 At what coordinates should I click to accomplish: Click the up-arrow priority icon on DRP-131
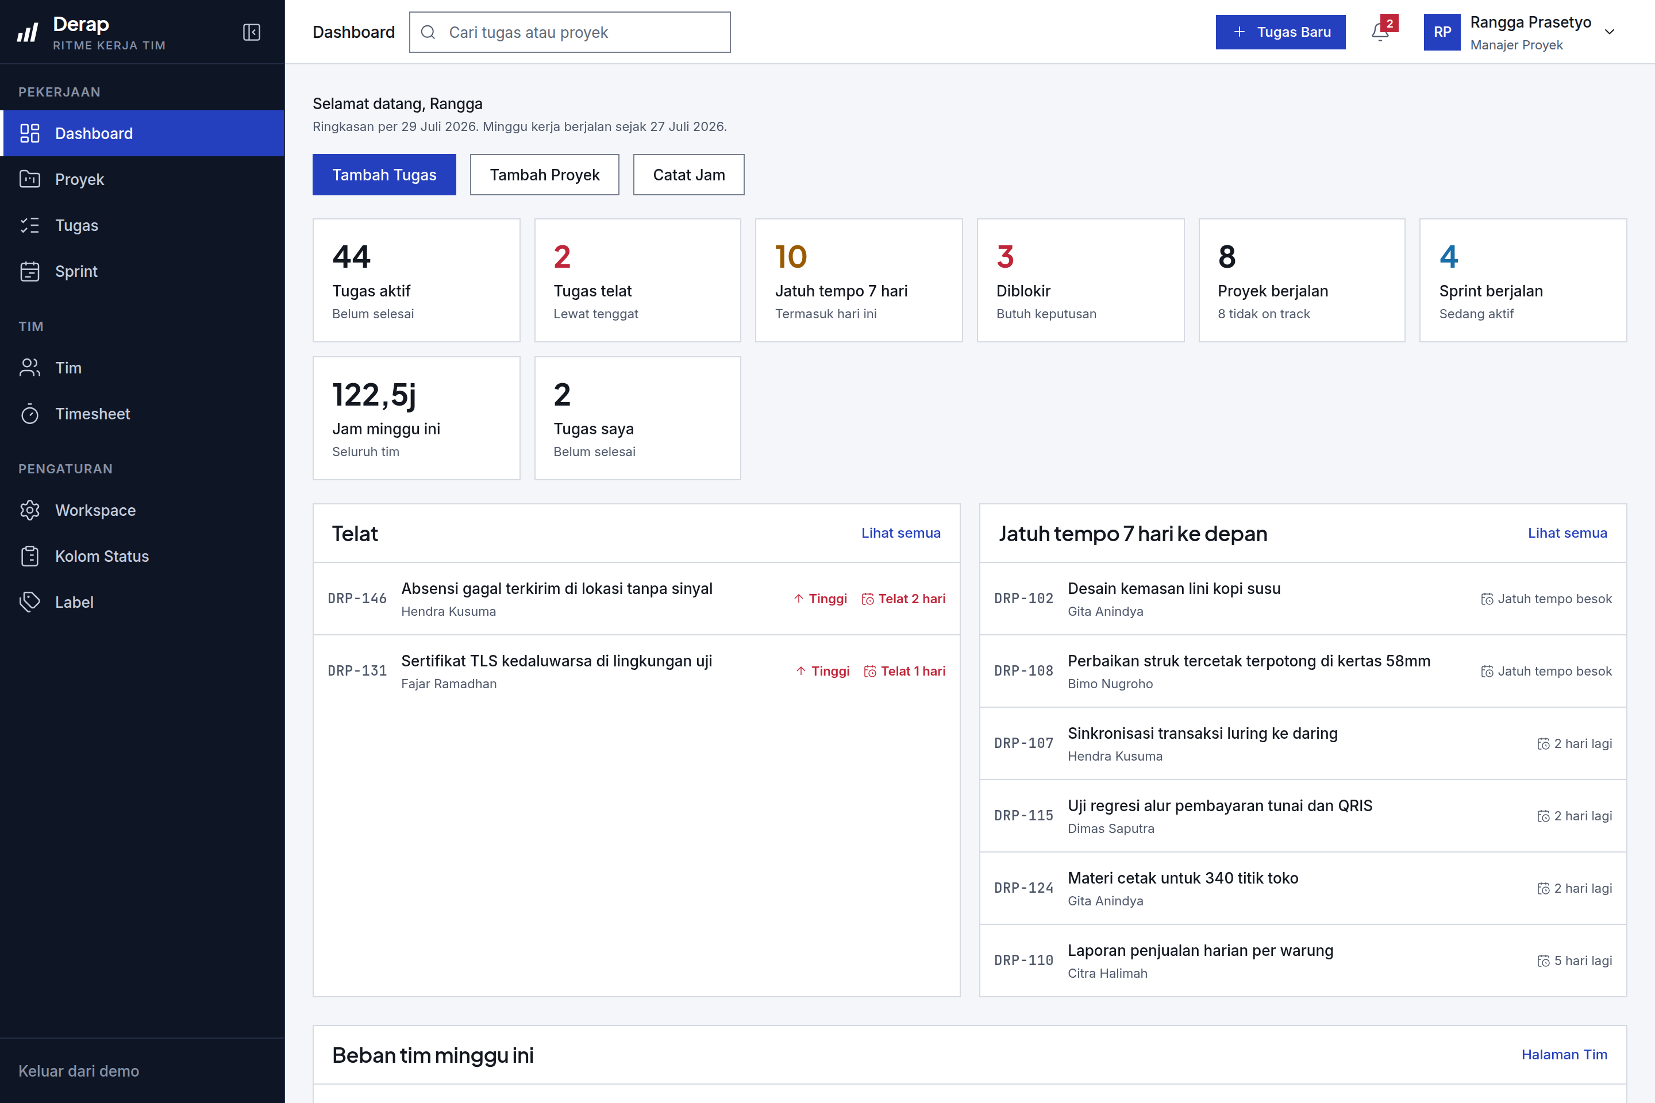[800, 671]
